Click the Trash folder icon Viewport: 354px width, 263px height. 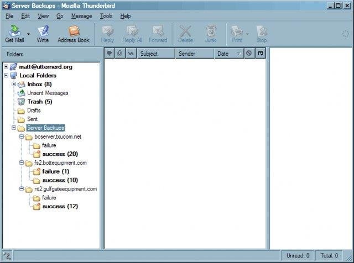pos(21,102)
